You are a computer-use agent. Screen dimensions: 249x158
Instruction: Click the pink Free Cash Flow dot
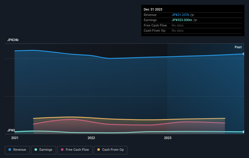[62, 150]
